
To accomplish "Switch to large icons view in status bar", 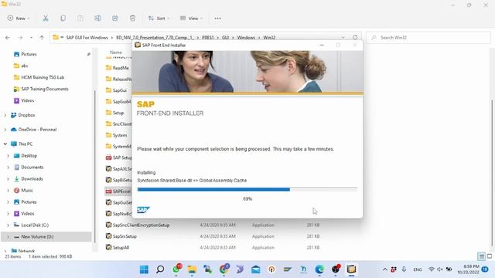I will click(x=490, y=256).
